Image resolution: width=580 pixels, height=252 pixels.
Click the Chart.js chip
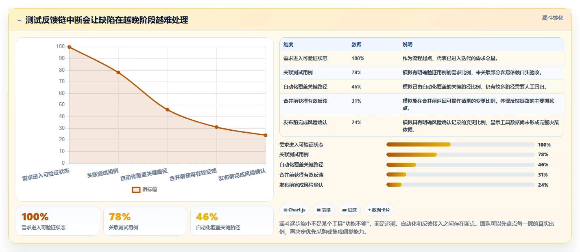click(294, 210)
